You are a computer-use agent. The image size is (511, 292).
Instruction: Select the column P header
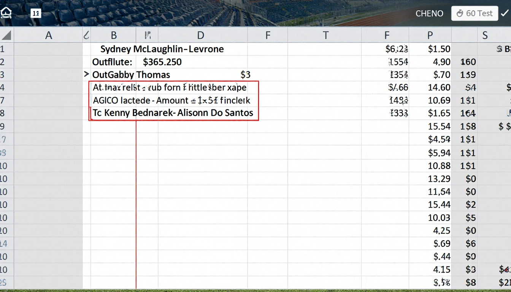click(430, 35)
